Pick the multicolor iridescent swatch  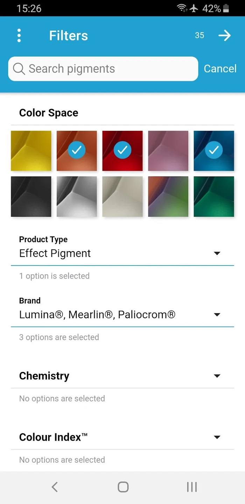coord(168,197)
